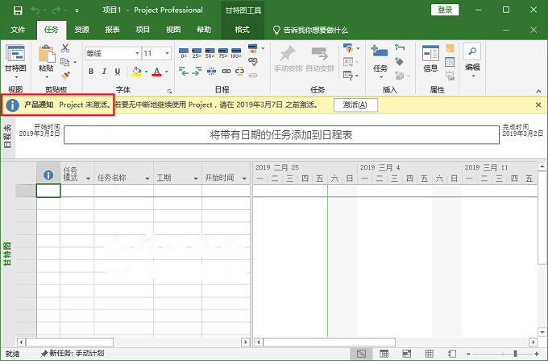Open the Task Mode column filter dropdown
The width and height of the screenshot is (548, 361).
[88, 178]
